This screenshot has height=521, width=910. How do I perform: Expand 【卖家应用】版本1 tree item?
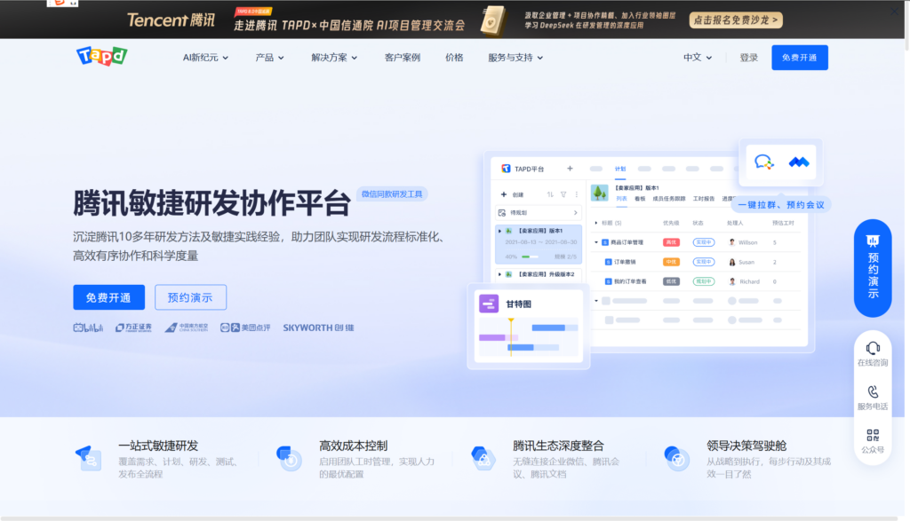[500, 231]
